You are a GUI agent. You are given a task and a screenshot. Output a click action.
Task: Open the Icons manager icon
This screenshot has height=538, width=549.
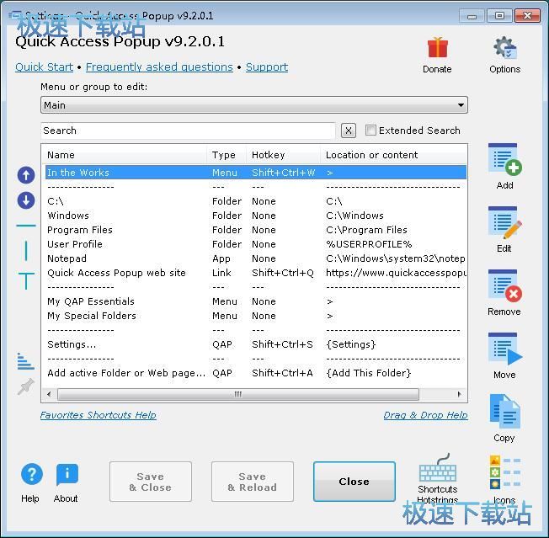pos(505,471)
